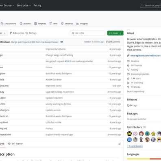Open Mostly working on Firefox commit
The height and width of the screenshot is (161, 161).
pyautogui.click(x=58, y=104)
